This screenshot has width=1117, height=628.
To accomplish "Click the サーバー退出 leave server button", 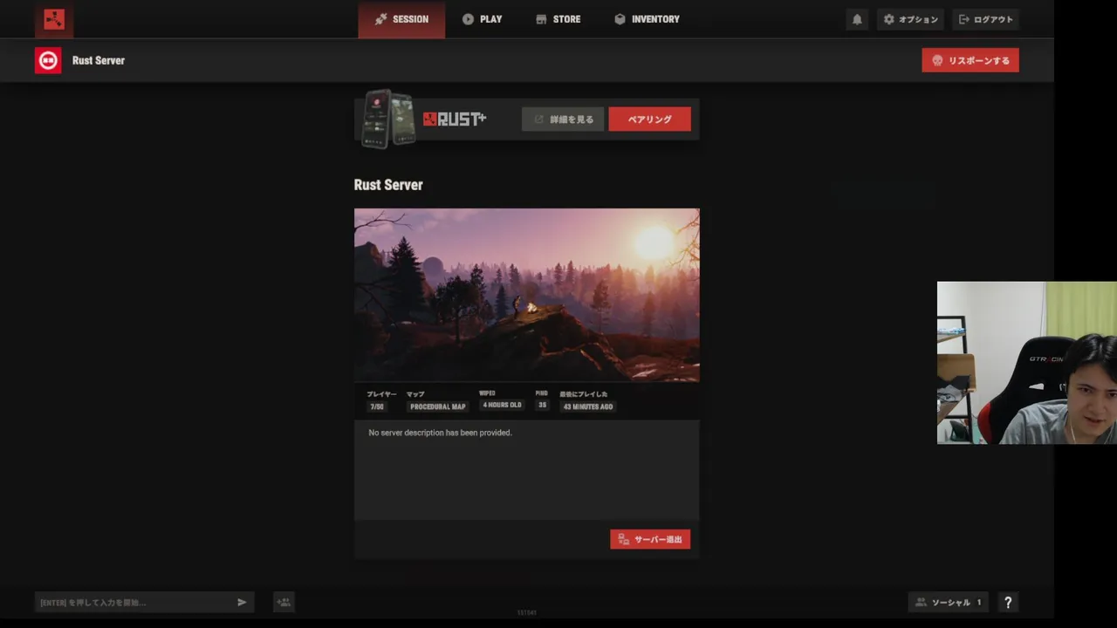I will click(x=650, y=539).
